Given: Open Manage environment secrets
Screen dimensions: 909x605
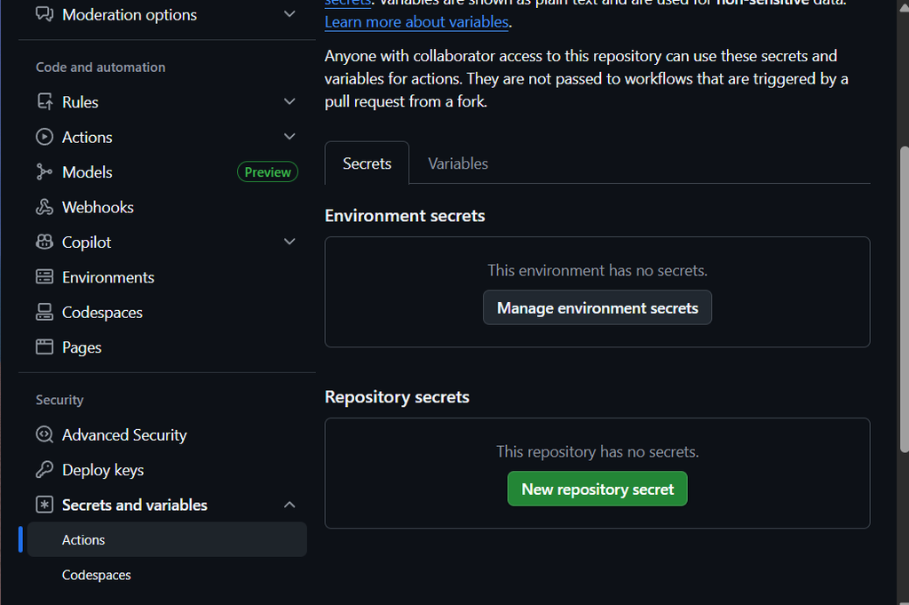Looking at the screenshot, I should pyautogui.click(x=597, y=306).
